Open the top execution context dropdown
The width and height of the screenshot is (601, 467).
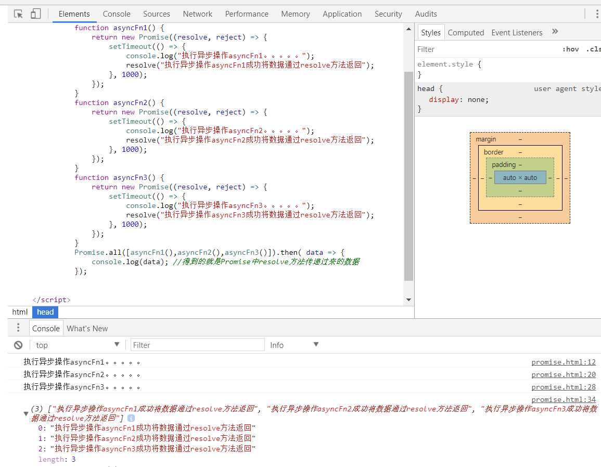click(78, 345)
